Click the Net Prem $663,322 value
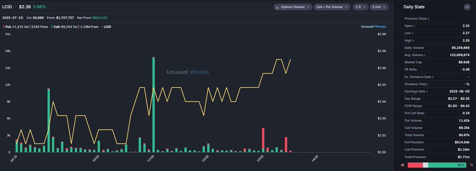476x171 pixels. (100, 18)
